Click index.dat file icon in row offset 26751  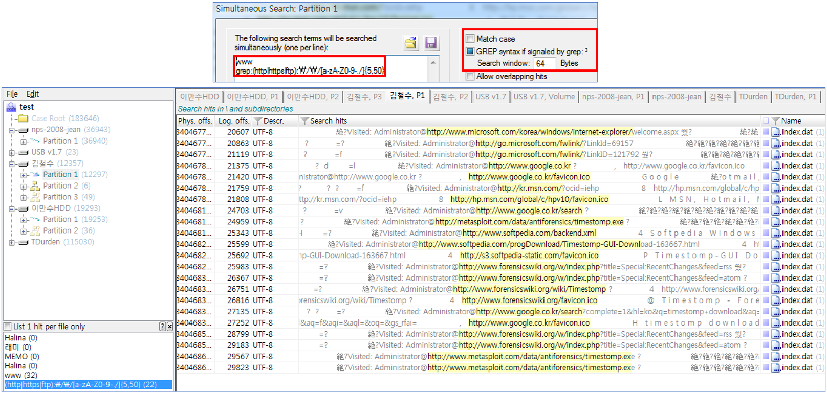point(776,290)
